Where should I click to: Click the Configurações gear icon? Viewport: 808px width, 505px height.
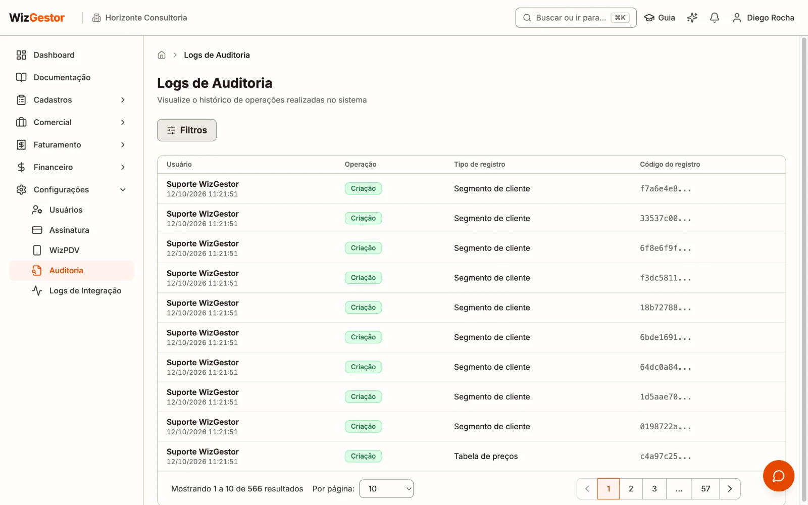click(21, 190)
